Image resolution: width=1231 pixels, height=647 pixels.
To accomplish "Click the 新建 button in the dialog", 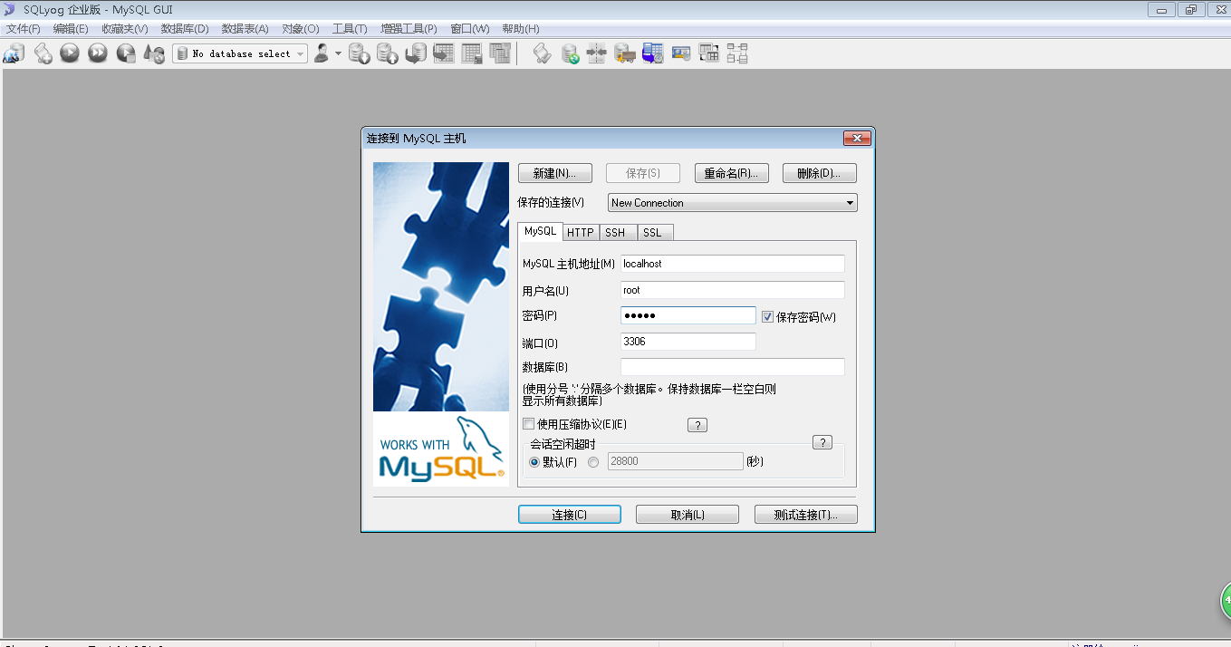I will point(554,172).
